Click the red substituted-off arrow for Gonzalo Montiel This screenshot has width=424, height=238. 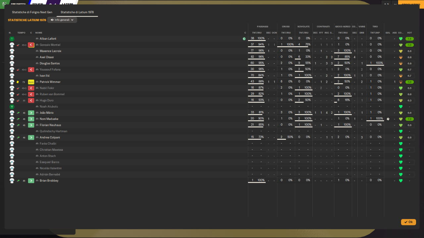31,45
